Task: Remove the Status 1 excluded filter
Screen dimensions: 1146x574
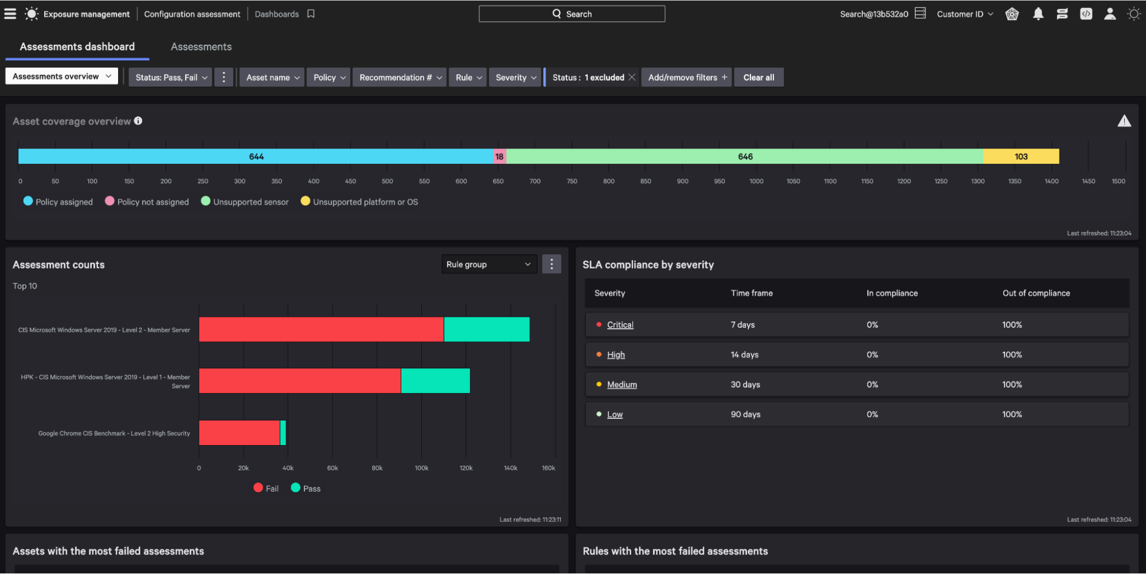Action: [x=632, y=77]
